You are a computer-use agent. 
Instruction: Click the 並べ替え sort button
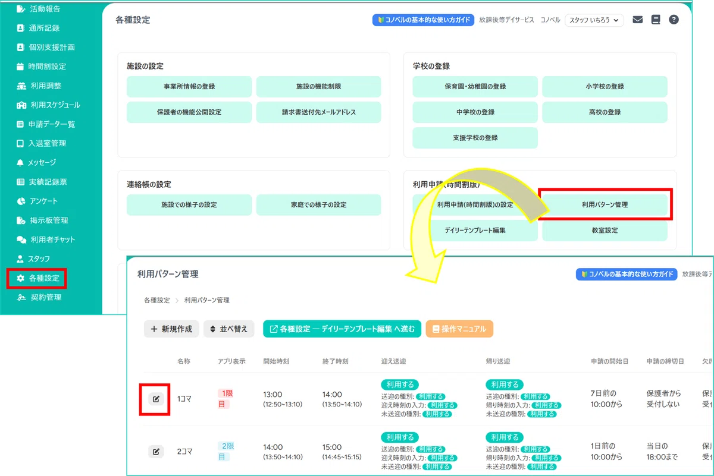click(229, 329)
